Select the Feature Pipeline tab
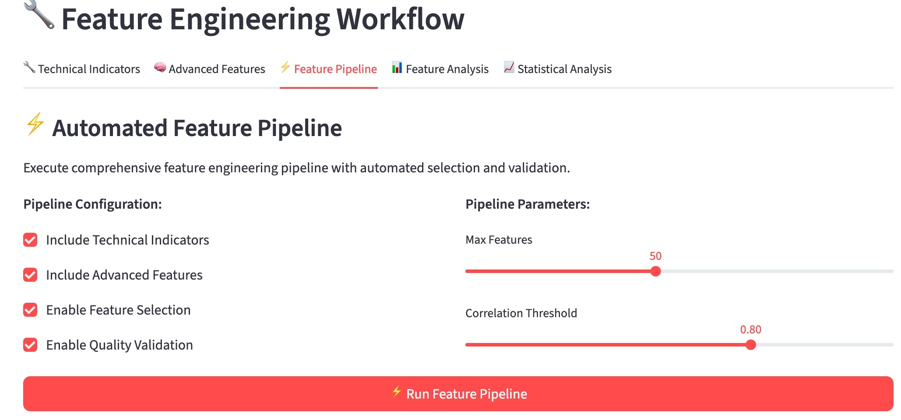Screen dimensions: 901x420 pyautogui.click(x=335, y=69)
